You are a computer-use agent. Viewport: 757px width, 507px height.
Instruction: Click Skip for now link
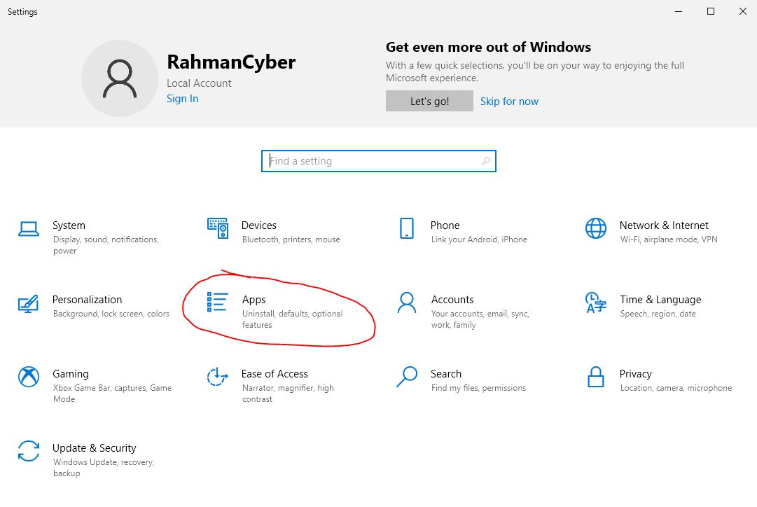(509, 102)
